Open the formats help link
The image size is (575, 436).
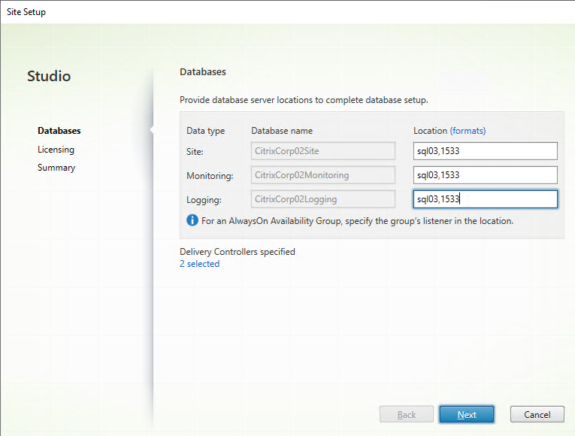(x=468, y=131)
